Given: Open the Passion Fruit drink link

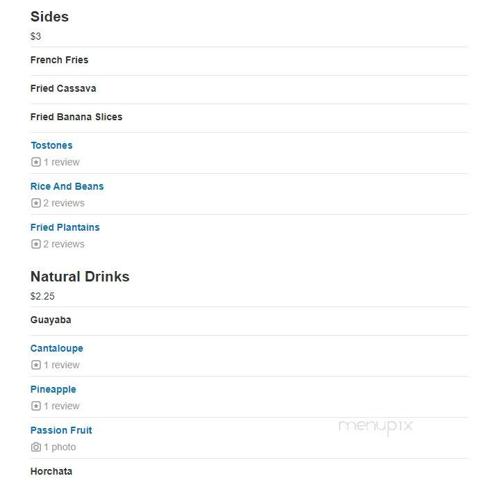Looking at the screenshot, I should pos(61,430).
